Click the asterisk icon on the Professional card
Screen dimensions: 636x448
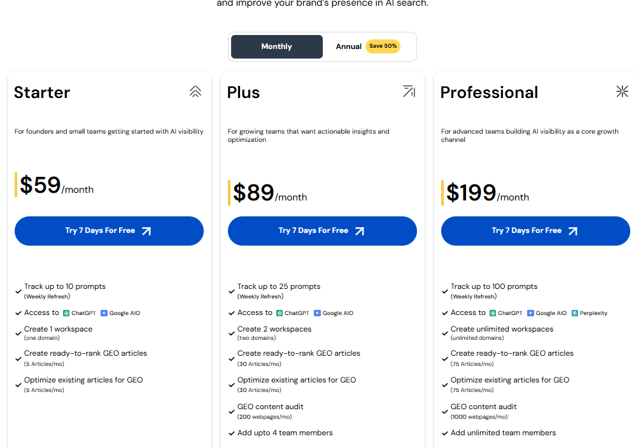click(x=622, y=91)
